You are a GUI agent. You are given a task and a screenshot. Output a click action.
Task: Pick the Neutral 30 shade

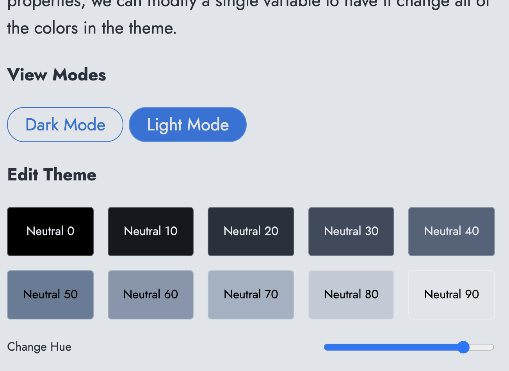351,231
